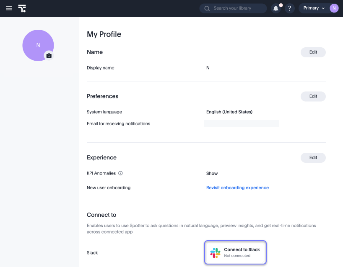This screenshot has width=343, height=267.
Task: Click the ThoughtSpot logo
Action: tap(22, 8)
